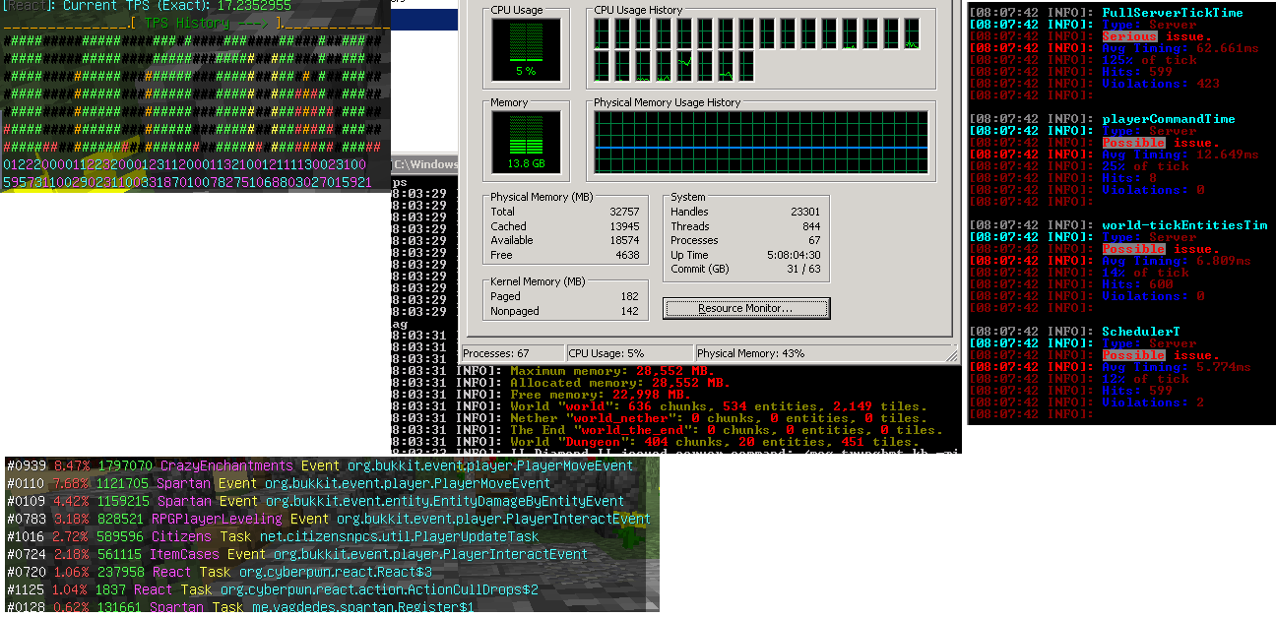1276x618 pixels.
Task: Click the Maximum memory console line
Action: click(x=620, y=370)
